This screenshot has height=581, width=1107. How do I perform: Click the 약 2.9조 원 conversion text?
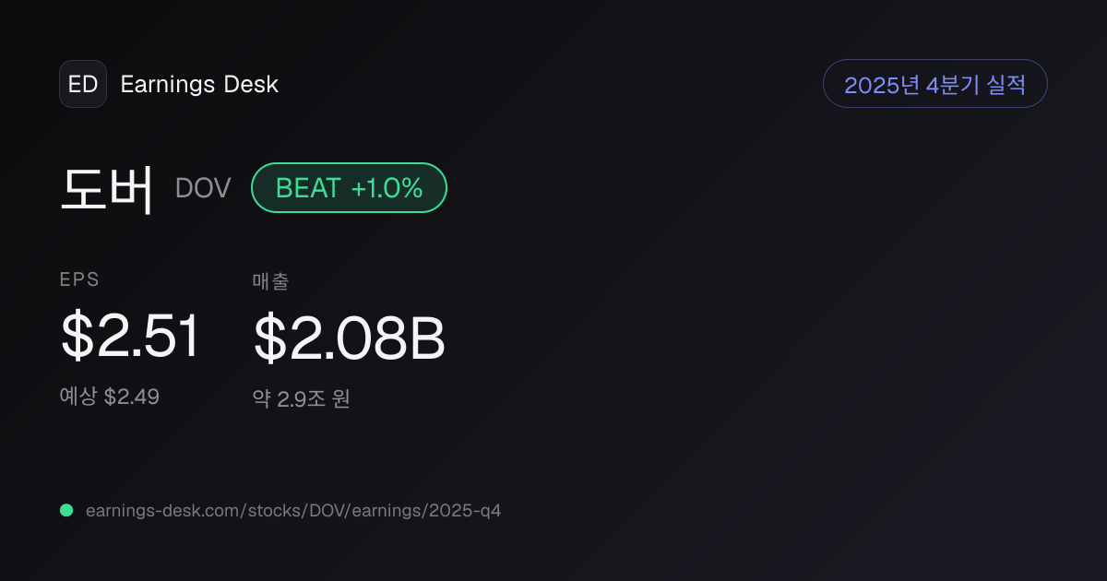[302, 399]
